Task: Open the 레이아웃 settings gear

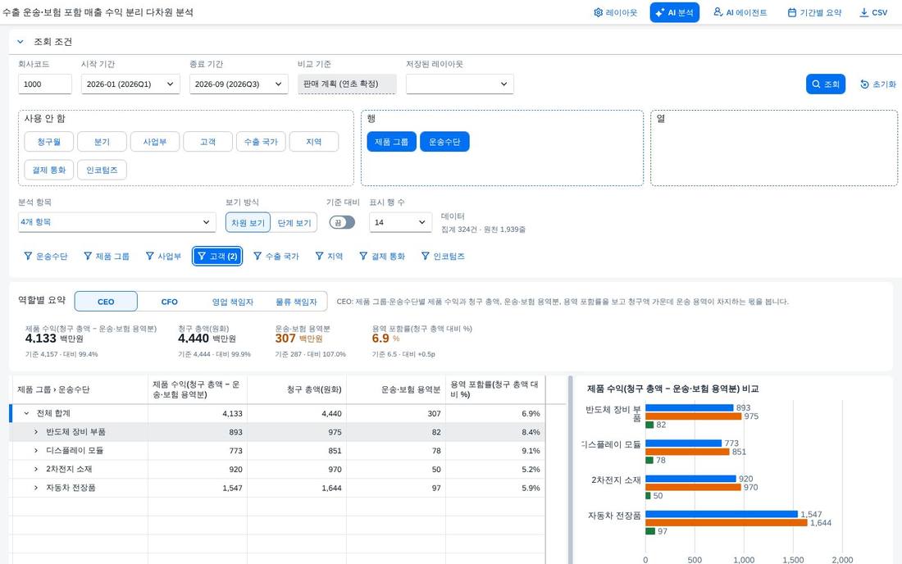Action: [x=615, y=12]
